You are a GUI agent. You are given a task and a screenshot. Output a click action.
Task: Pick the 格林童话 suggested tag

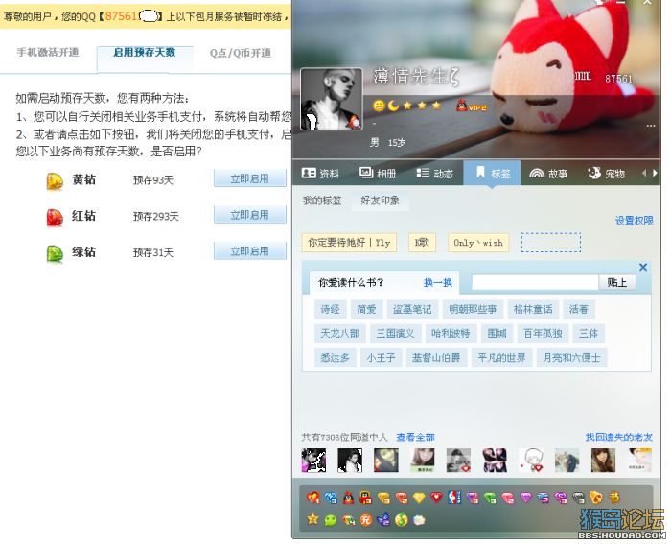(533, 309)
